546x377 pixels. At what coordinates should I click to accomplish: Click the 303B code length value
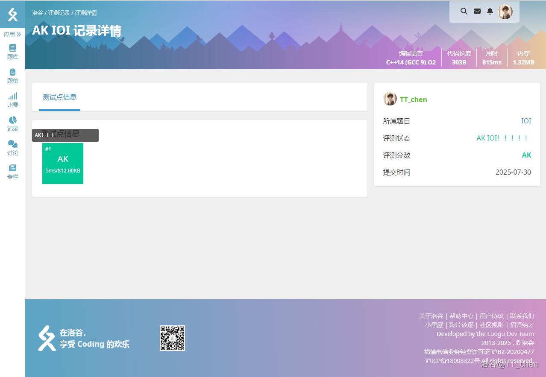459,62
